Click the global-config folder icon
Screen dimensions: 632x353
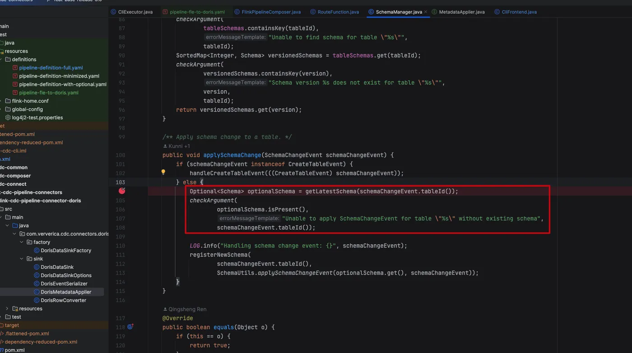click(x=8, y=109)
